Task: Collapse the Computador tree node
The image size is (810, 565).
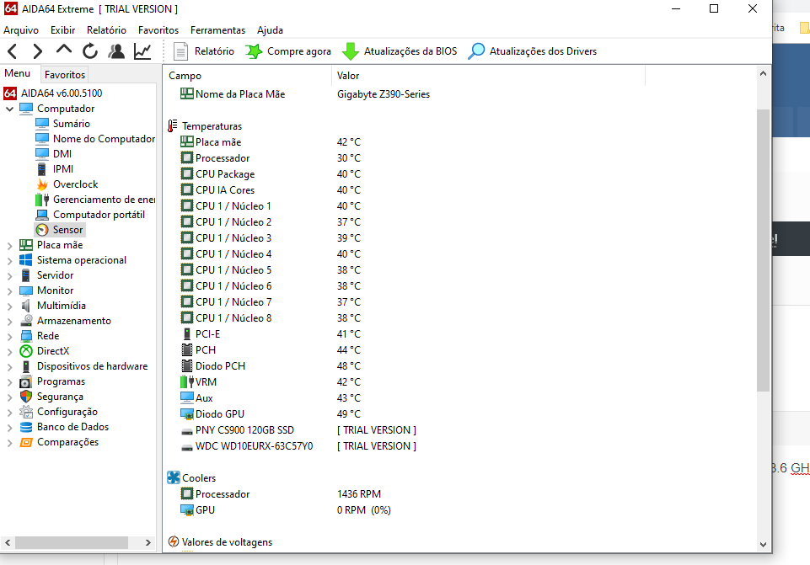Action: 9,109
